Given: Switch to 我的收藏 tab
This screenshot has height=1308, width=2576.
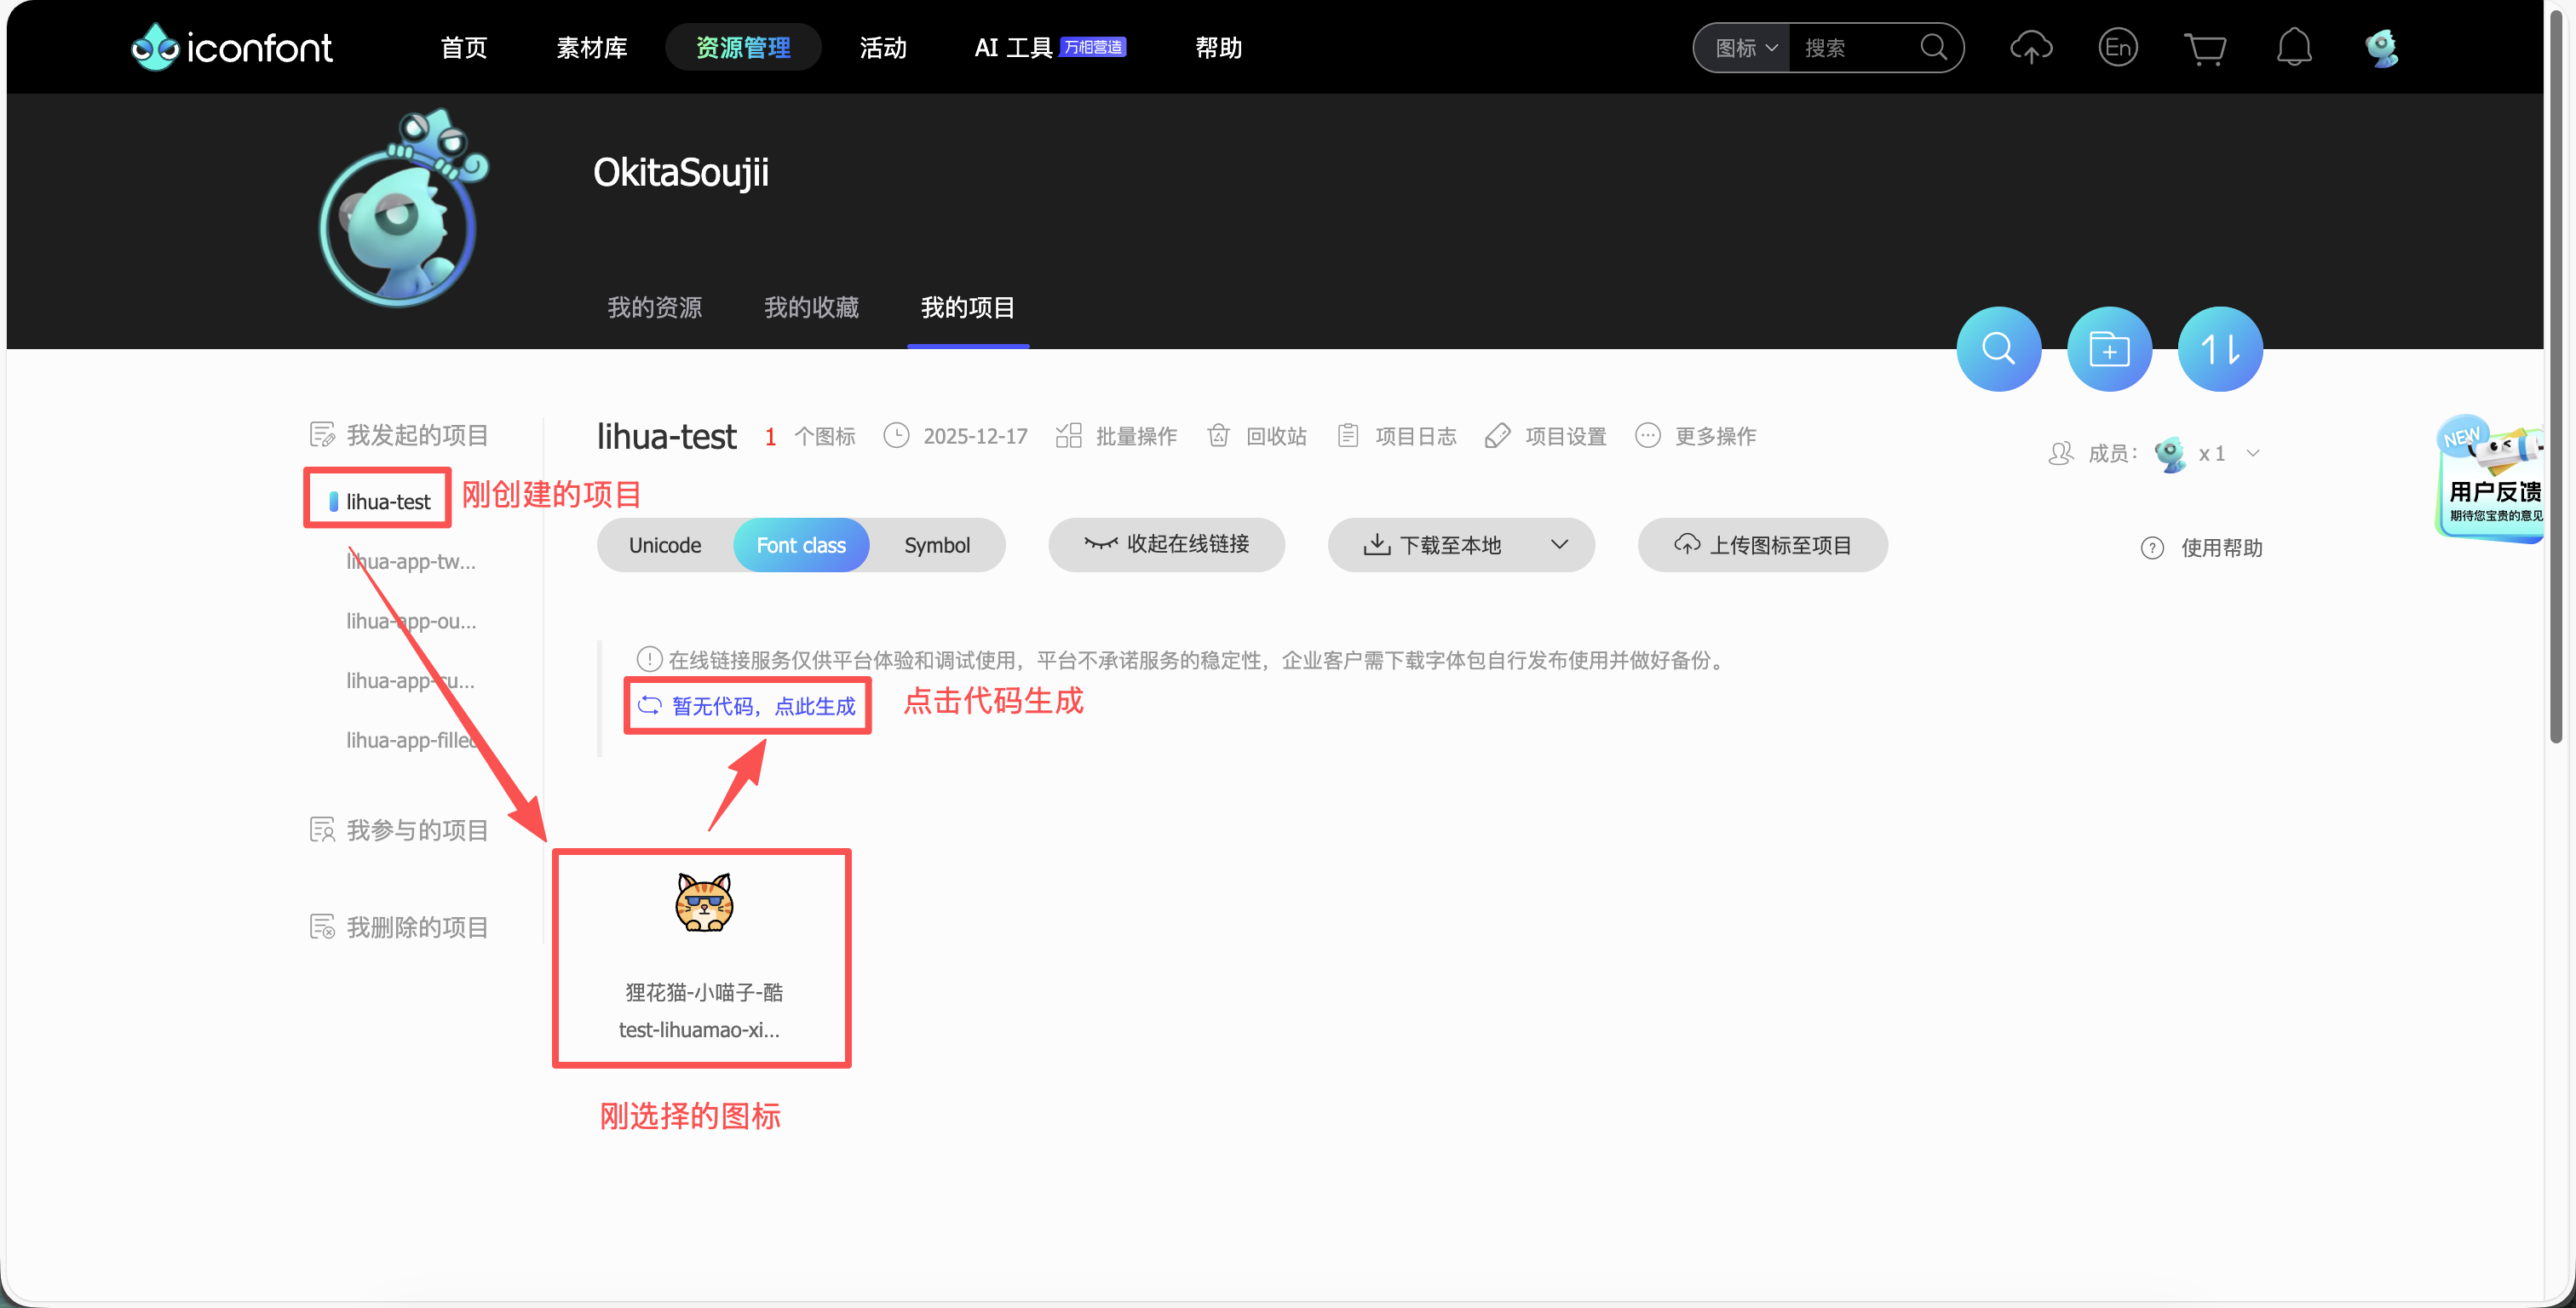Looking at the screenshot, I should tap(810, 307).
